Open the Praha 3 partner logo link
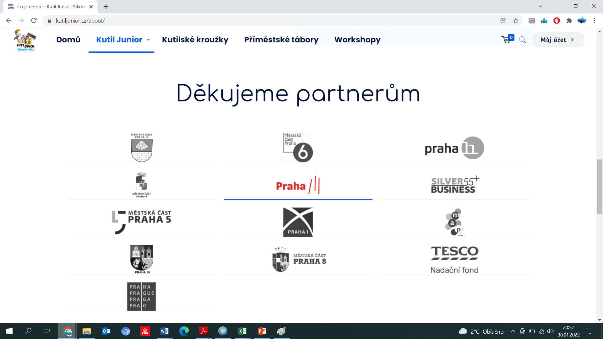 pyautogui.click(x=298, y=186)
